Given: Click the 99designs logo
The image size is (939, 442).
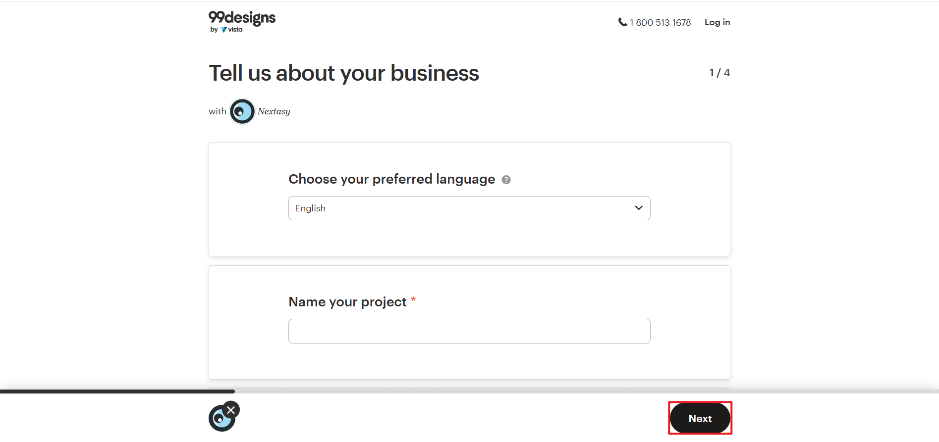Looking at the screenshot, I should click(242, 18).
